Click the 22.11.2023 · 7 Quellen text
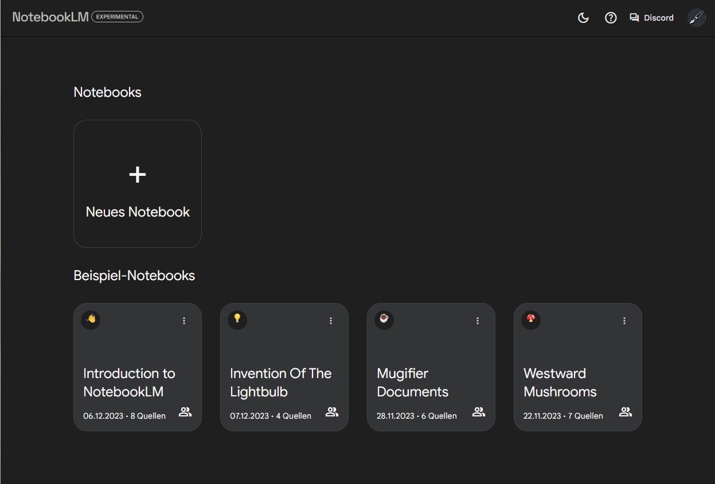The height and width of the screenshot is (484, 715). [x=563, y=416]
